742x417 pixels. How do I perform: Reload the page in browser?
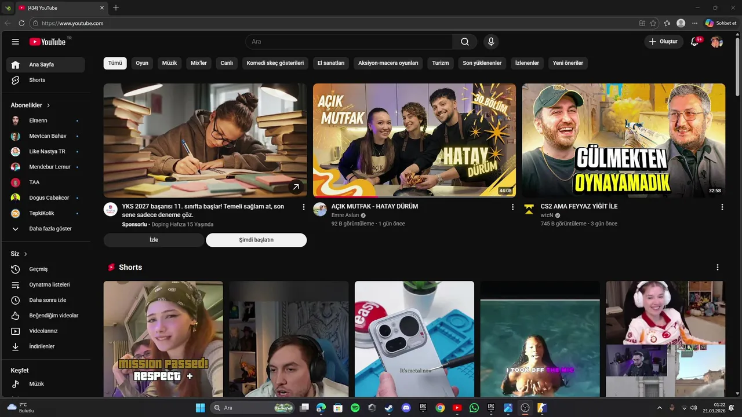pyautogui.click(x=21, y=23)
